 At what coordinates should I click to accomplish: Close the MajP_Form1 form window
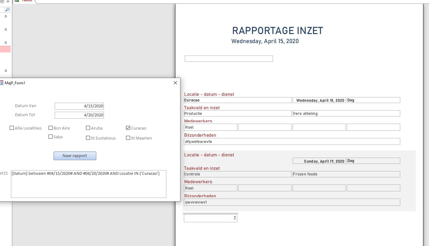point(175,83)
